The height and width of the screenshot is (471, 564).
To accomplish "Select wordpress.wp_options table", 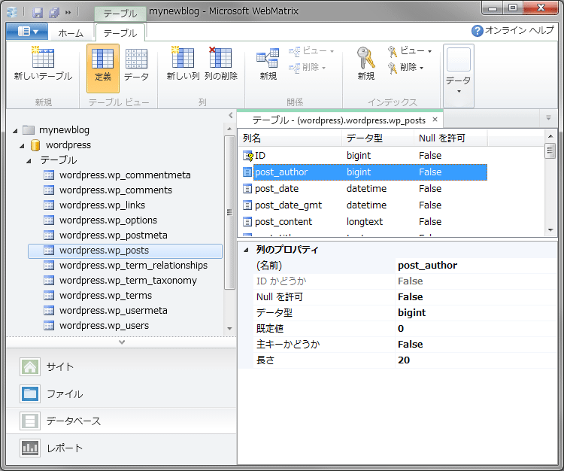I will coord(108,220).
